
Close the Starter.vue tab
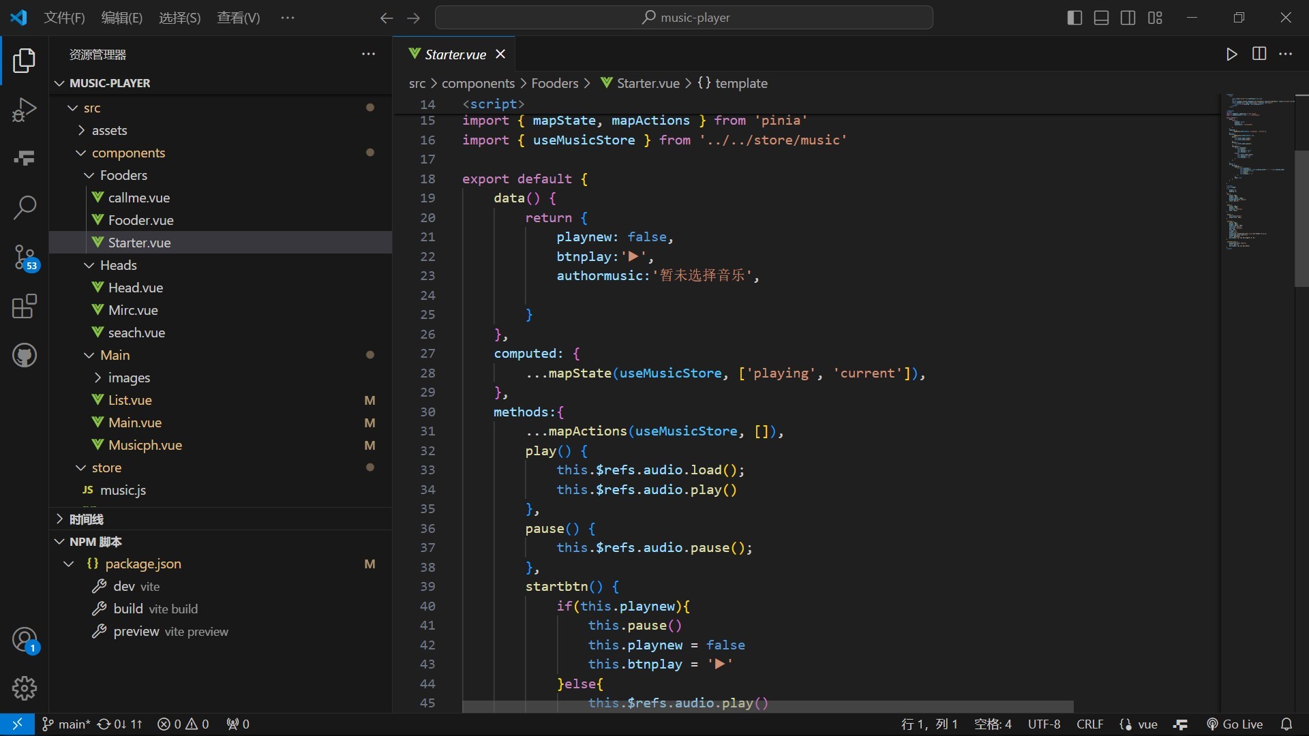click(x=500, y=55)
